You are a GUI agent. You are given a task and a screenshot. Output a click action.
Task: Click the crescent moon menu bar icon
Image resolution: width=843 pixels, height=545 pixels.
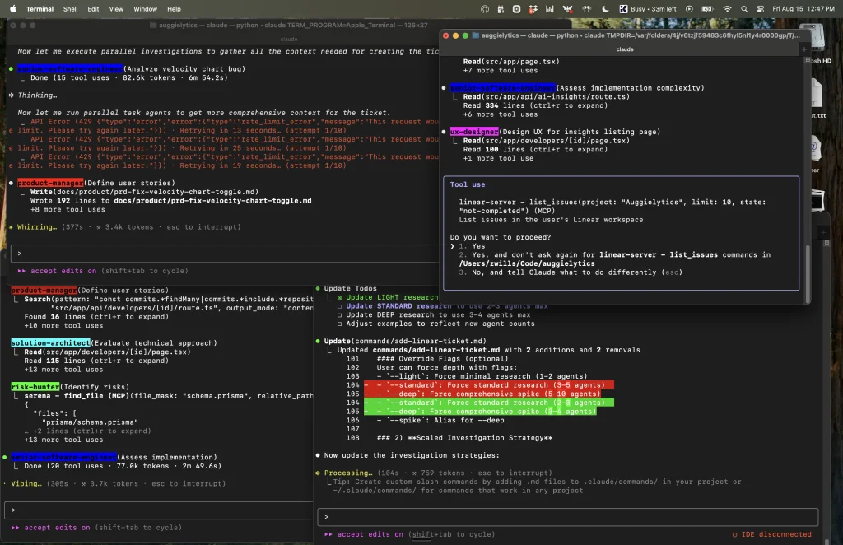point(604,9)
